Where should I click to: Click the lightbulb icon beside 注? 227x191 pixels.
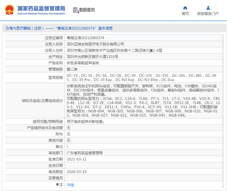click(57, 184)
